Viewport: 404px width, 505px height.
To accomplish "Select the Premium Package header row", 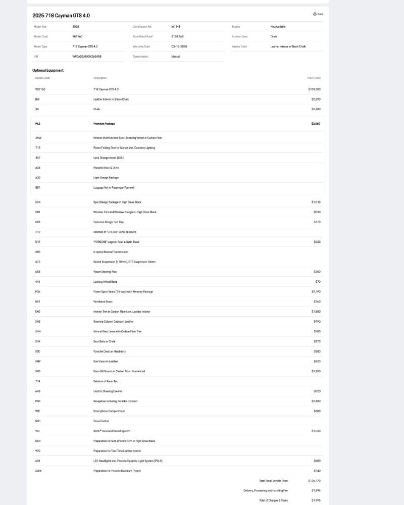I will 177,123.
